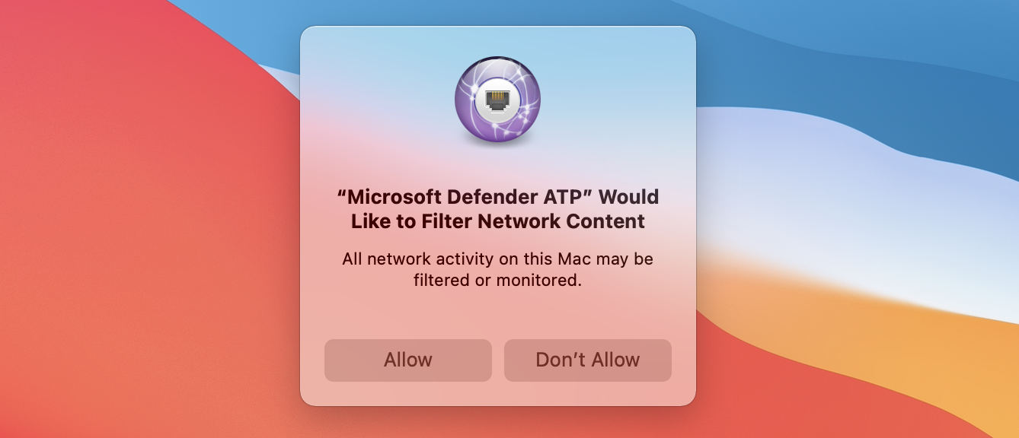This screenshot has height=438, width=1019.
Task: Click the red wallpaper area below the dialog
Action: click(498, 422)
